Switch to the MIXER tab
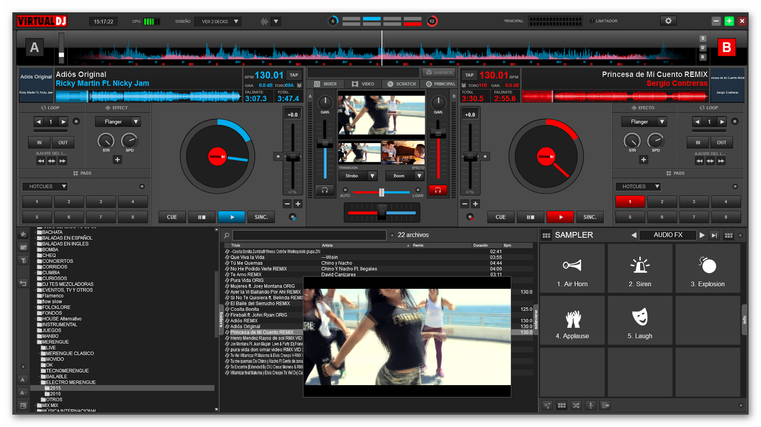The width and height of the screenshot is (761, 427). point(325,84)
